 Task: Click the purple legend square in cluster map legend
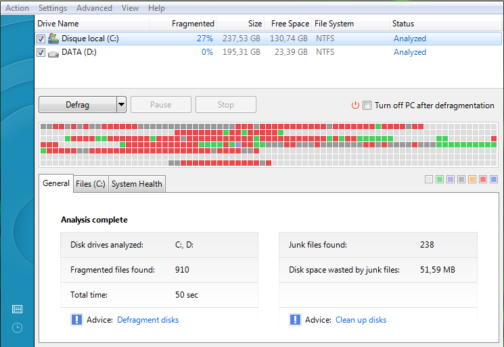pyautogui.click(x=451, y=179)
